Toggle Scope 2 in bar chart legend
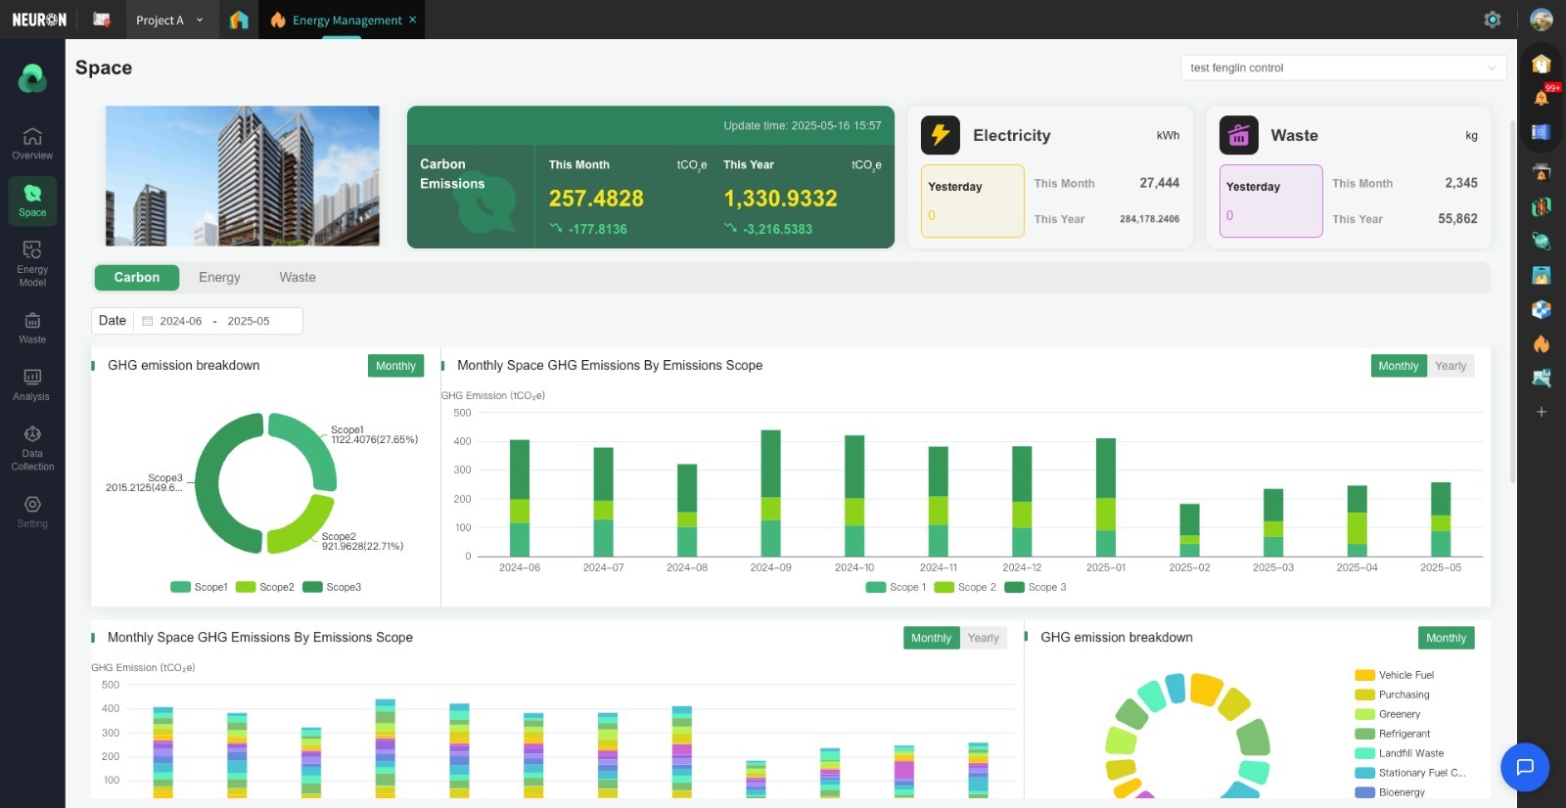1566x808 pixels. click(965, 587)
